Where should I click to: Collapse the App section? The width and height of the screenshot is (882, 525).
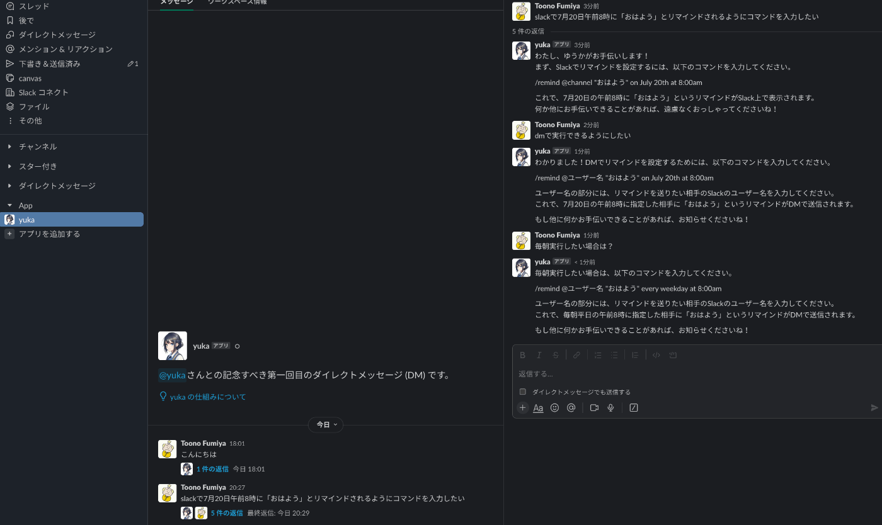tap(9, 206)
